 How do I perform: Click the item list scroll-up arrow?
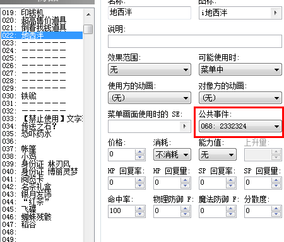coord(88,14)
